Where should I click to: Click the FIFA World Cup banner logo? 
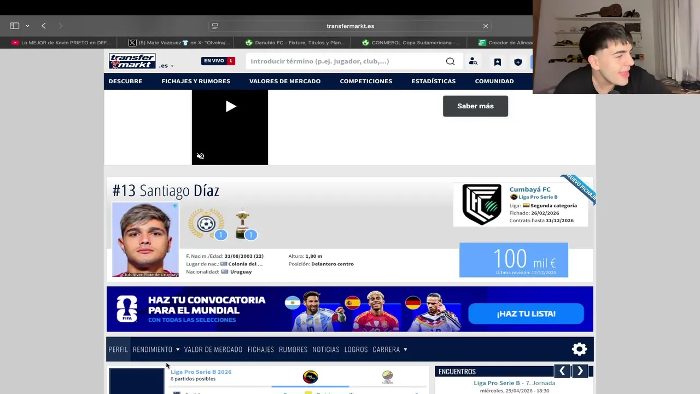(x=127, y=309)
